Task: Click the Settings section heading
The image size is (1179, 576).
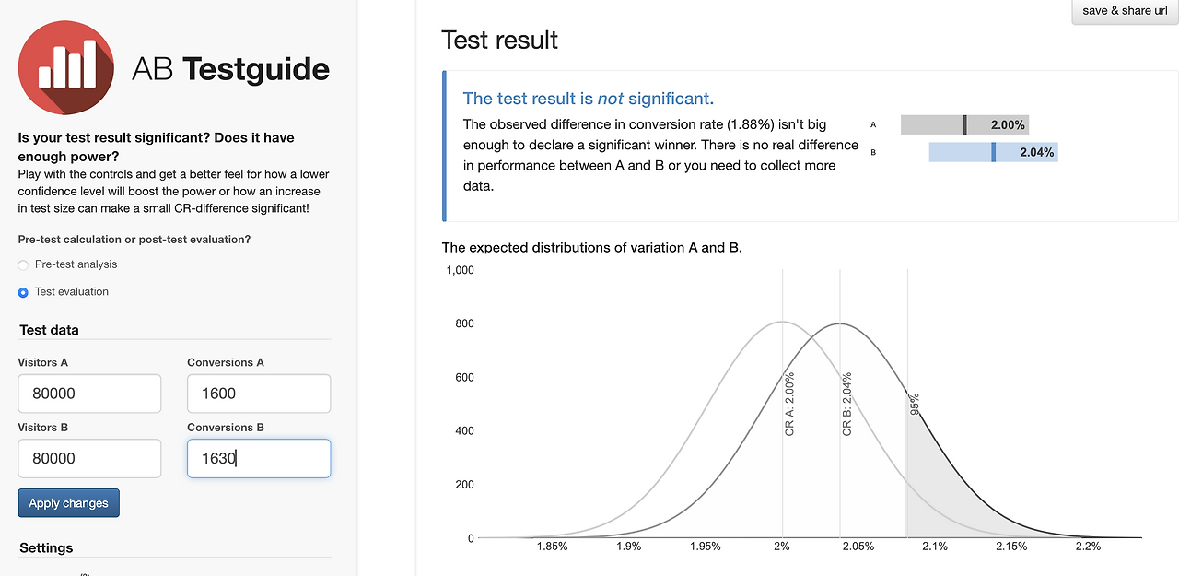Action: 46,547
